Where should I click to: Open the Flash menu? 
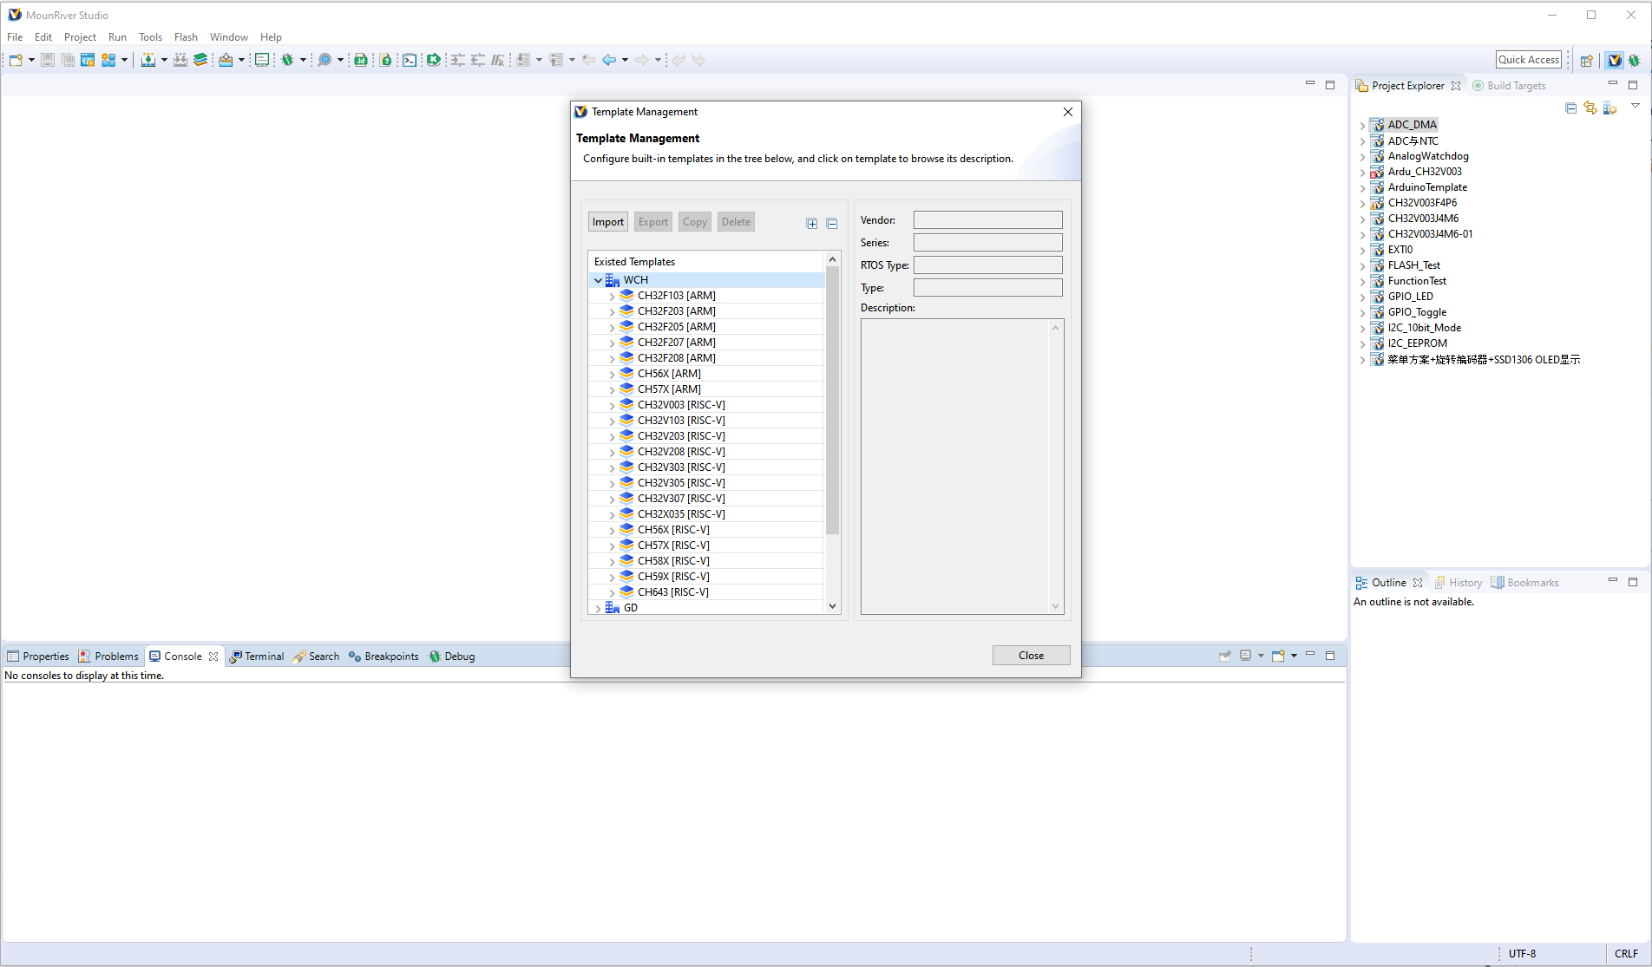pyautogui.click(x=186, y=37)
